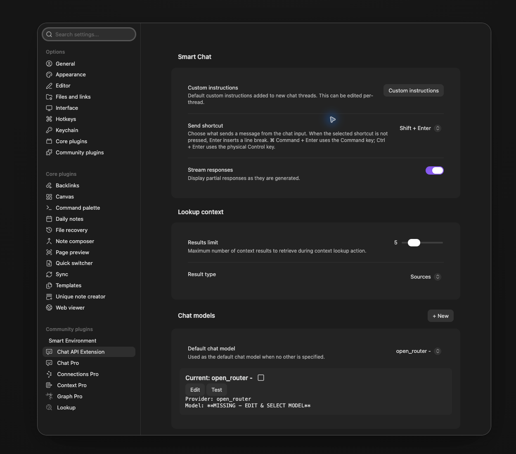The width and height of the screenshot is (516, 454).
Task: Select the Templates settings entry
Action: (89, 286)
